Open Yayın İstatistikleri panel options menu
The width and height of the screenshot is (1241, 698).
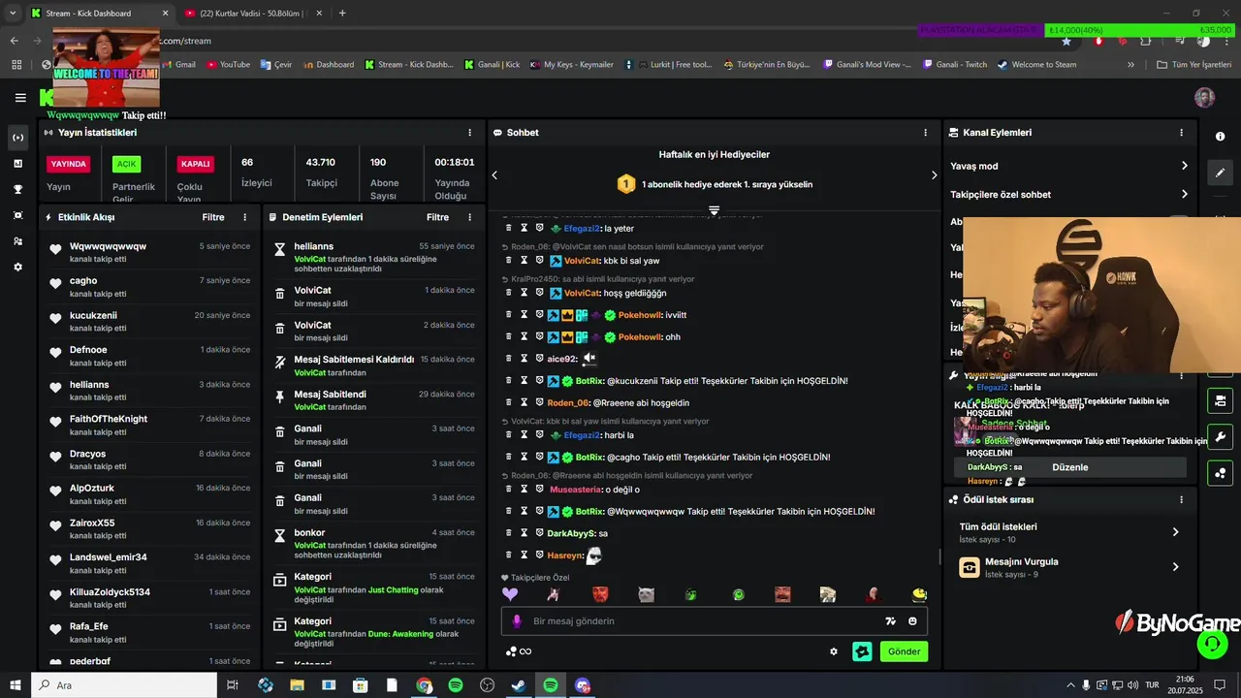click(470, 133)
